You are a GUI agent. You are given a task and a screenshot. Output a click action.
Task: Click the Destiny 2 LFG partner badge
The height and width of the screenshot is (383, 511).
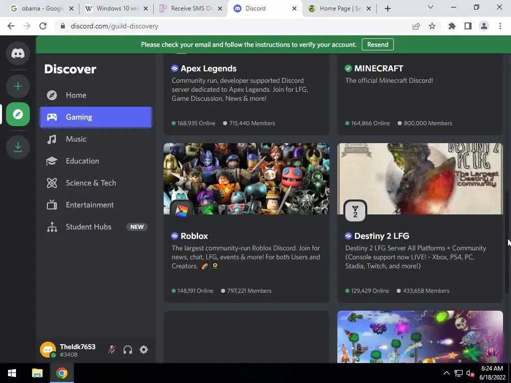click(348, 236)
